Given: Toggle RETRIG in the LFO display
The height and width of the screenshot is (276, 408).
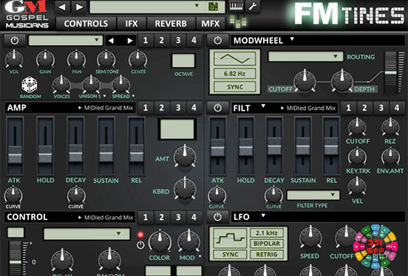Looking at the screenshot, I should click(x=267, y=255).
